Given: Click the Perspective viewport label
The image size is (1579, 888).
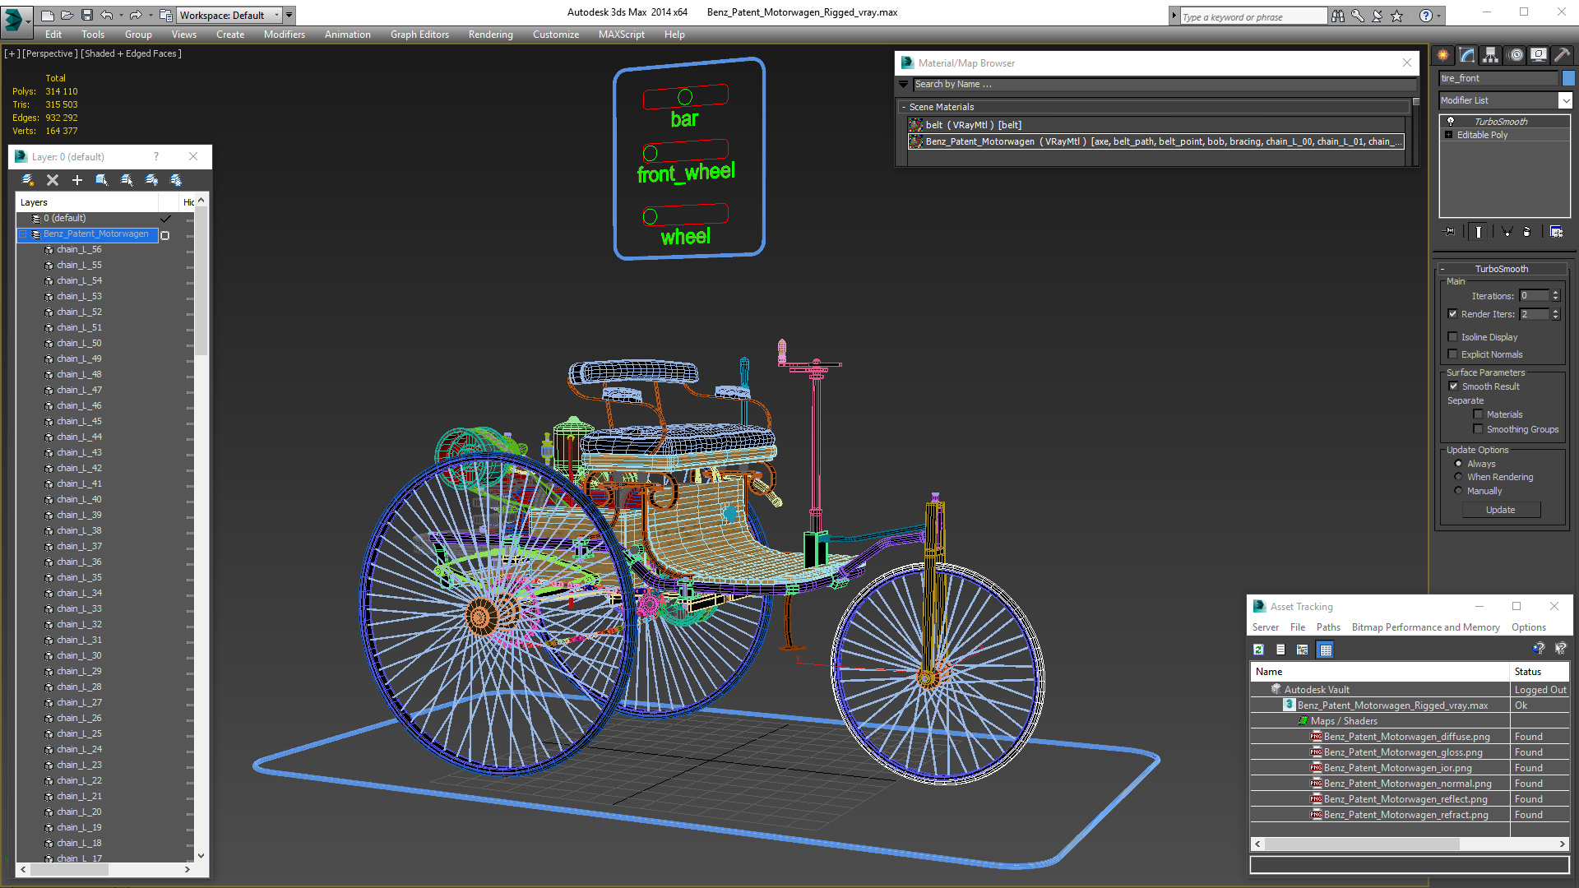Looking at the screenshot, I should pos(50,53).
